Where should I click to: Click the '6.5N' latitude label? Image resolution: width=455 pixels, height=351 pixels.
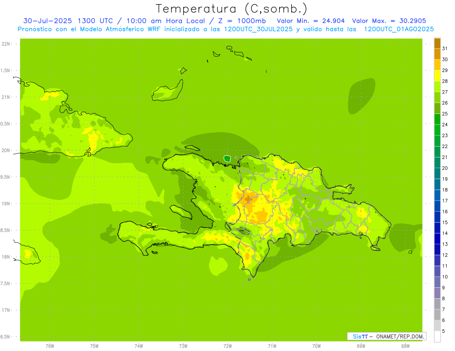pos(6,337)
